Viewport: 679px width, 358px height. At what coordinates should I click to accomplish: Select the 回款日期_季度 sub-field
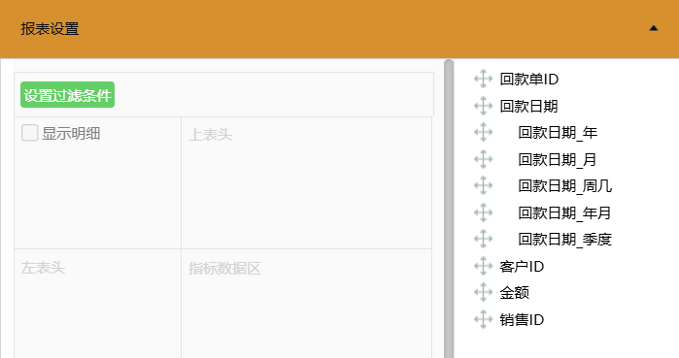pos(565,239)
